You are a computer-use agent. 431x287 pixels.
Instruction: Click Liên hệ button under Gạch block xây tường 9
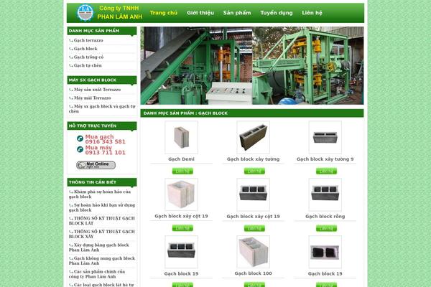pyautogui.click(x=327, y=171)
